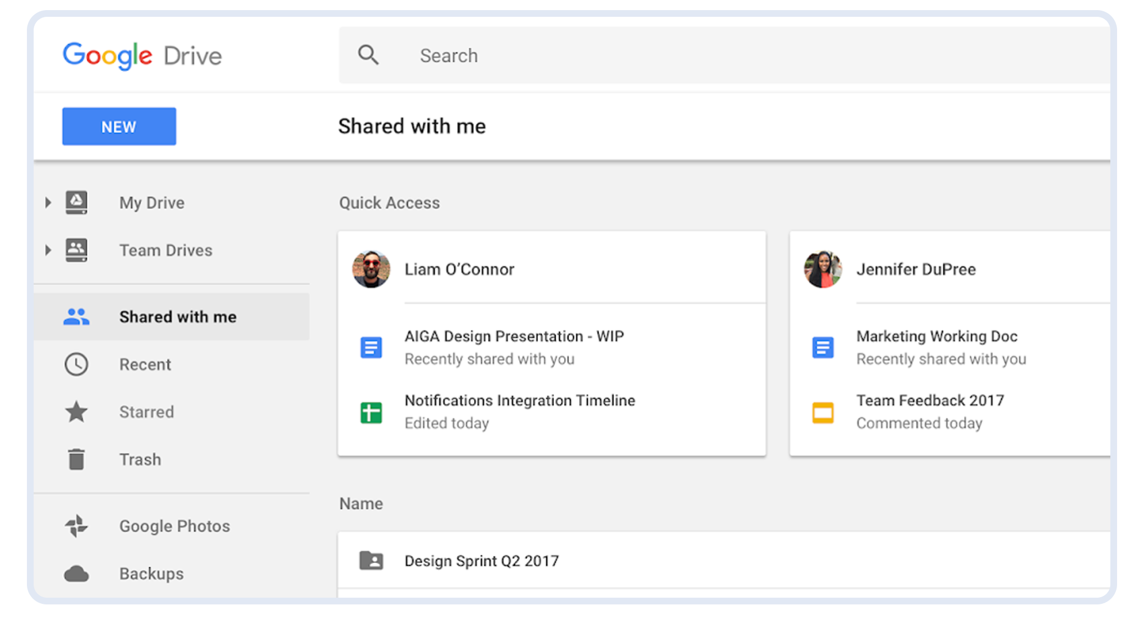
Task: Click inside the Search field
Action: (x=729, y=55)
